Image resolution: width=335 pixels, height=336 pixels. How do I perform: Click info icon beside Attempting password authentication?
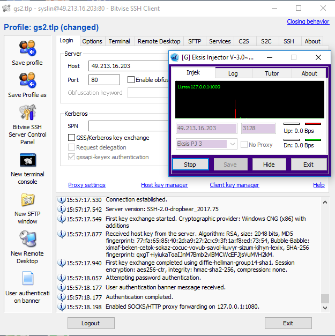(62, 278)
